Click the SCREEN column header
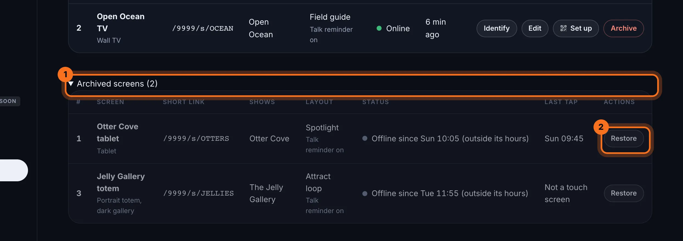This screenshot has width=683, height=241. coord(110,102)
